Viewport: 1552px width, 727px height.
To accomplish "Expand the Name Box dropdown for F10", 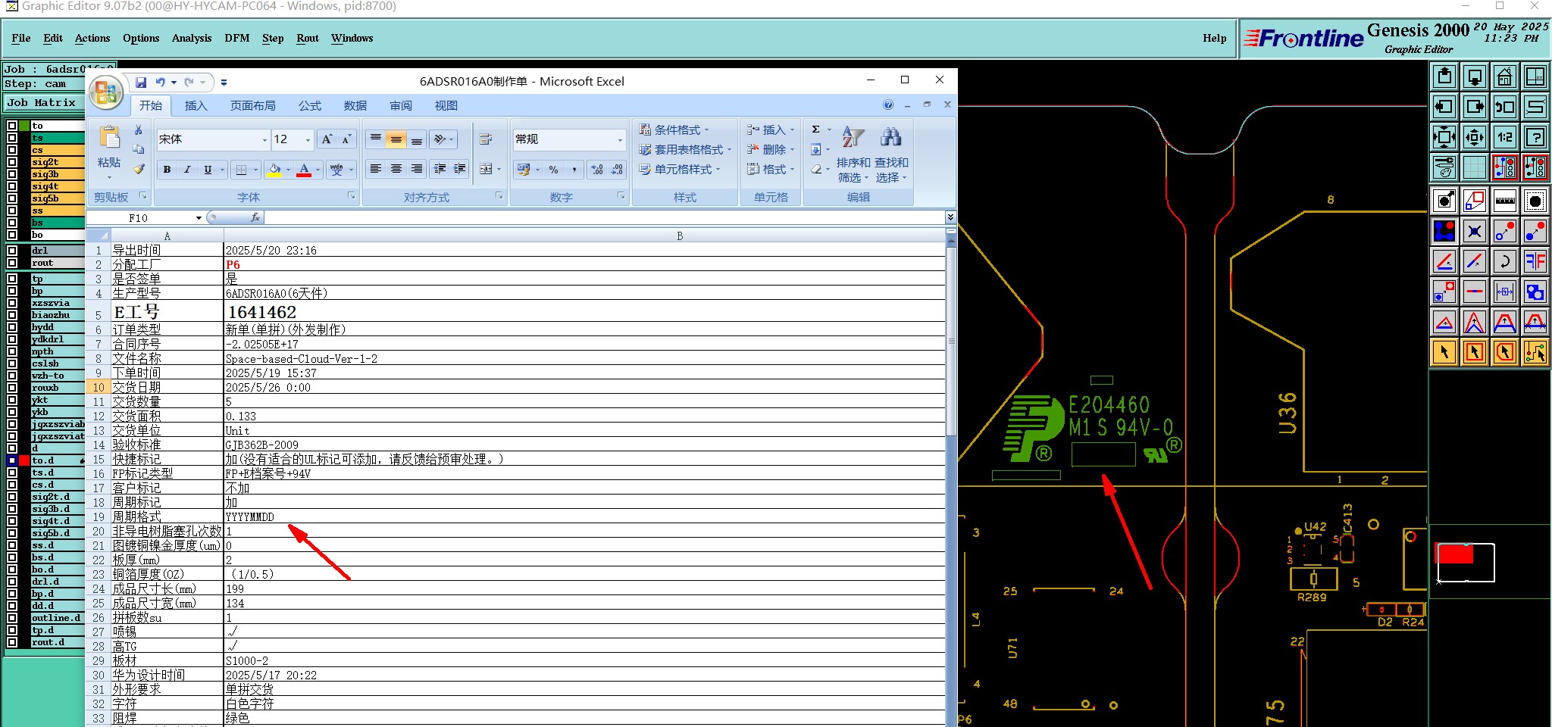I will [199, 218].
